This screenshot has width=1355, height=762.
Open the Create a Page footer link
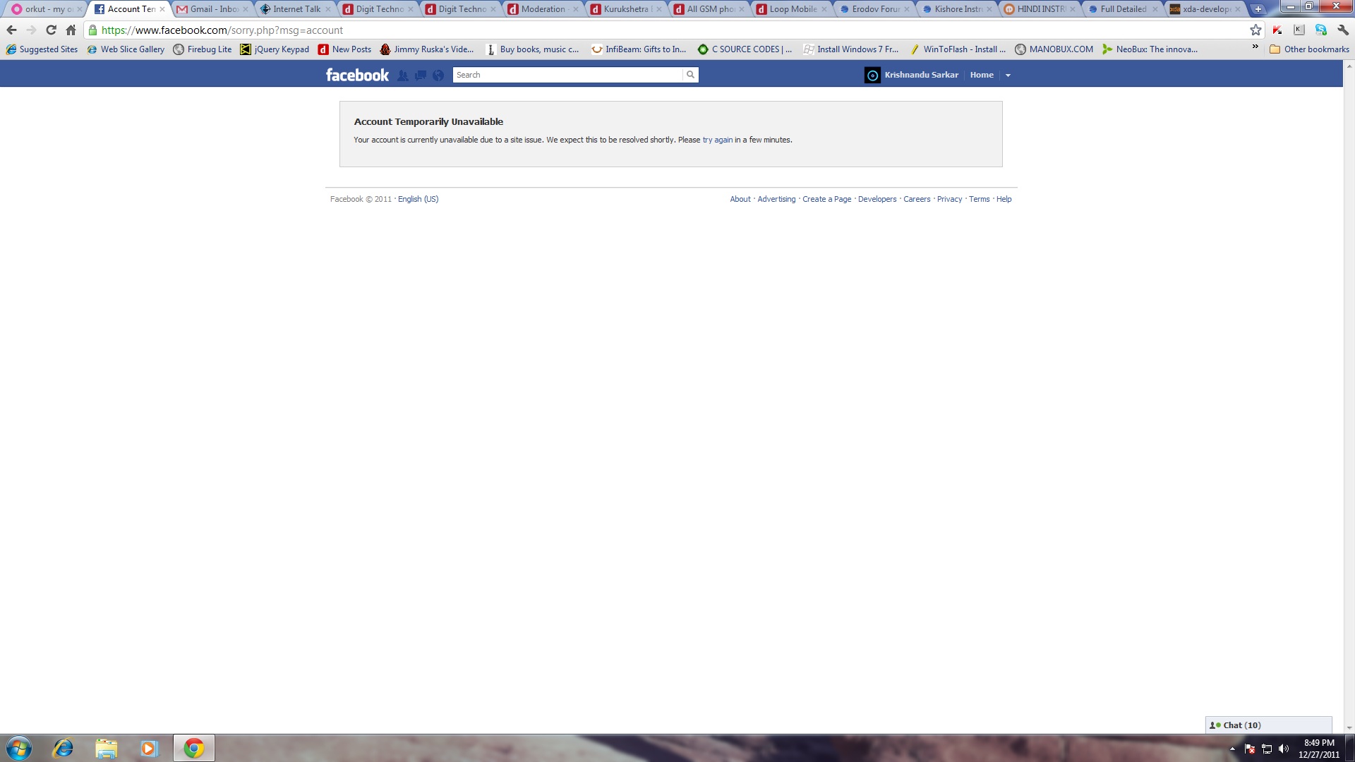point(826,199)
